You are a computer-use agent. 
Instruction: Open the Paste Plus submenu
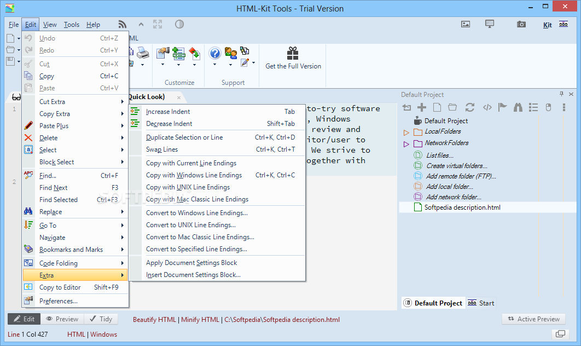[75, 126]
